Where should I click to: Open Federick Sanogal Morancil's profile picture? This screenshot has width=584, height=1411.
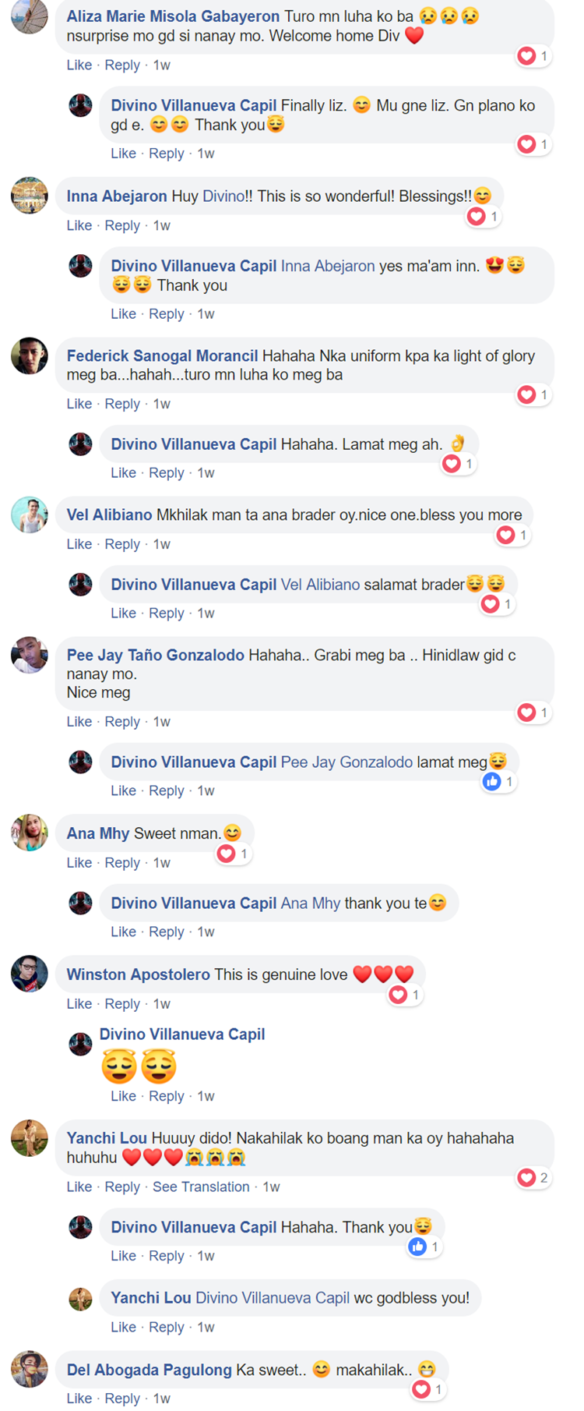click(30, 356)
